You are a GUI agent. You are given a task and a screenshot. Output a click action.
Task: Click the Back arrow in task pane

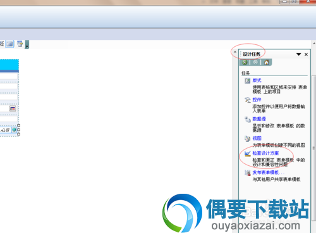pyautogui.click(x=245, y=62)
